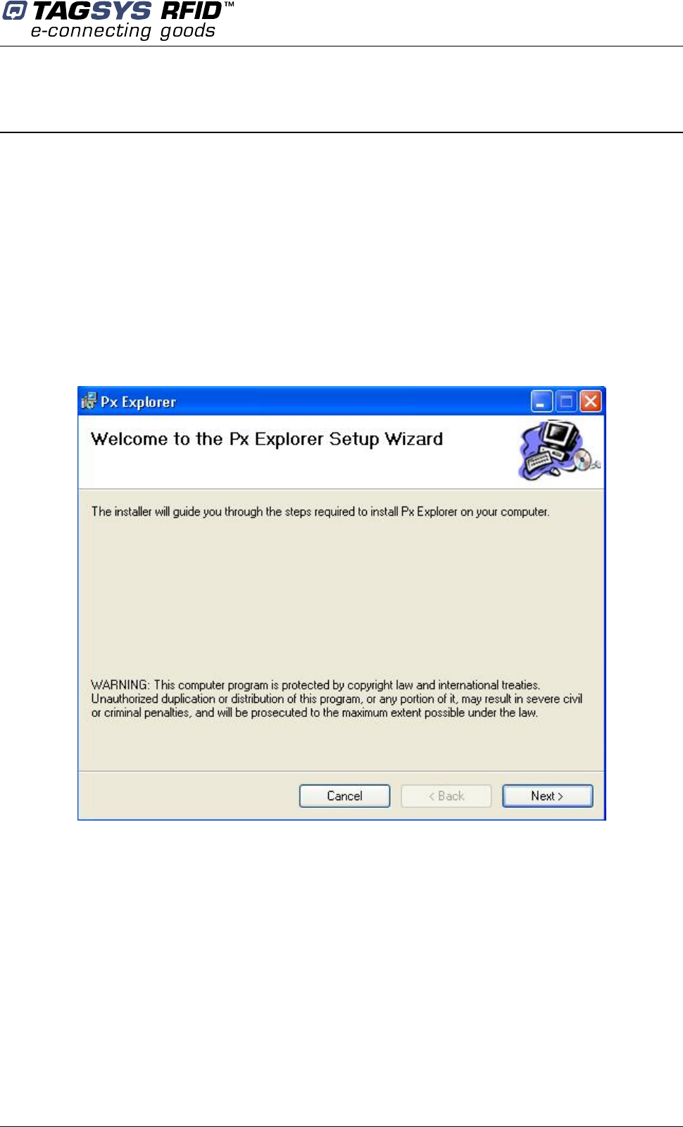
Task: Click the white header banner of wizard
Action: (341, 452)
